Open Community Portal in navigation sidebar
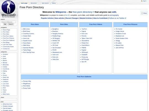 click(8, 47)
